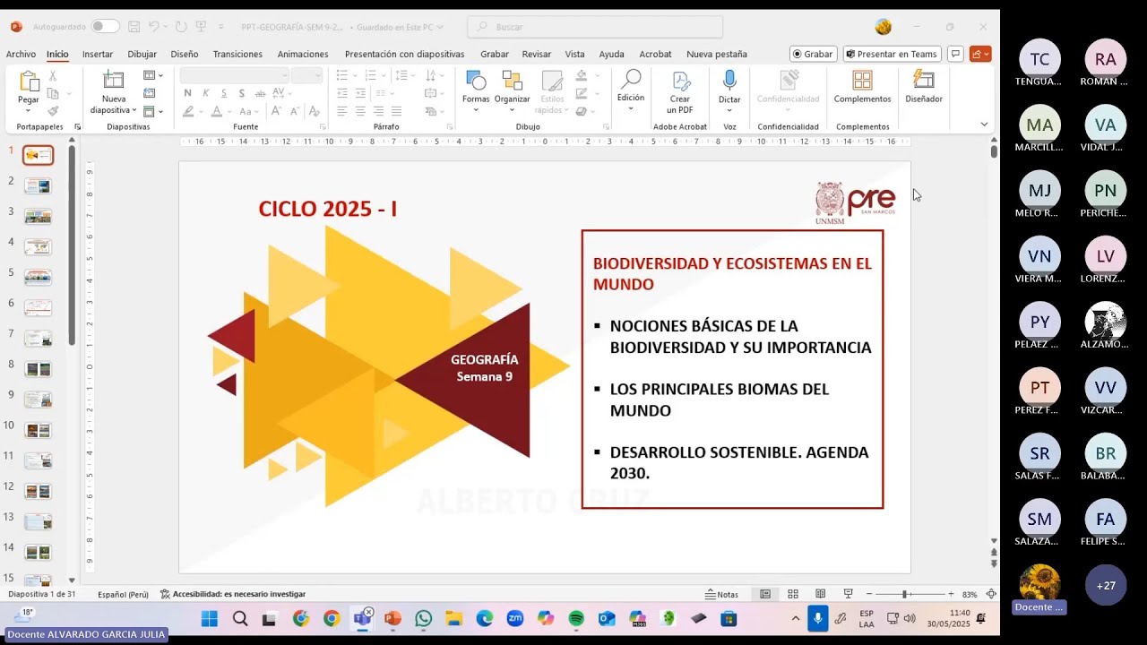
Task: Switch to Vista de lectura
Action: point(820,594)
